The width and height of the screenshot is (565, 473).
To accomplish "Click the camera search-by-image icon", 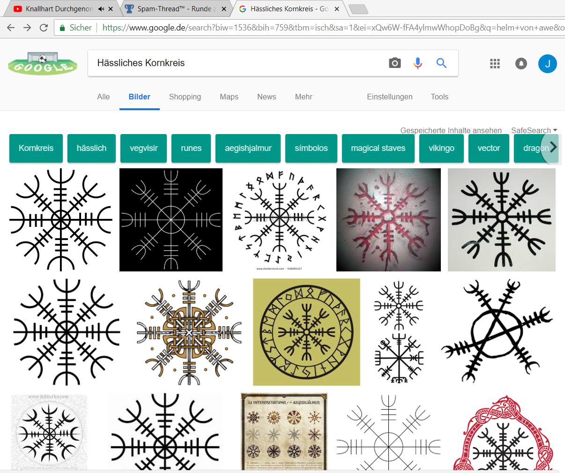I will [x=395, y=63].
